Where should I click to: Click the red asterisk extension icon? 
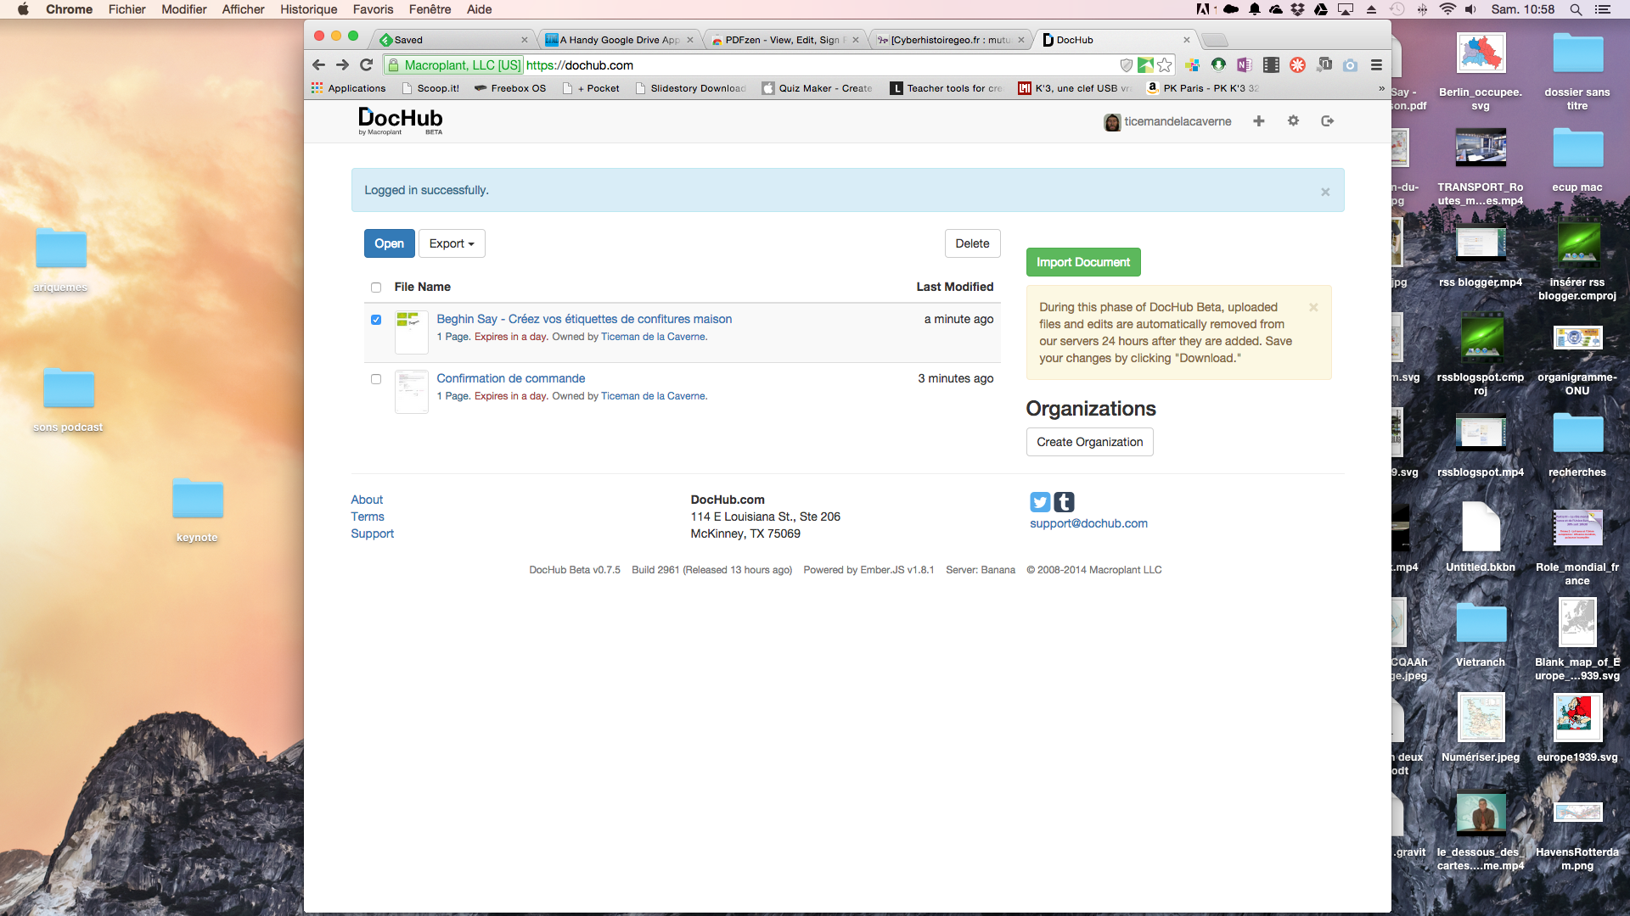[x=1297, y=65]
